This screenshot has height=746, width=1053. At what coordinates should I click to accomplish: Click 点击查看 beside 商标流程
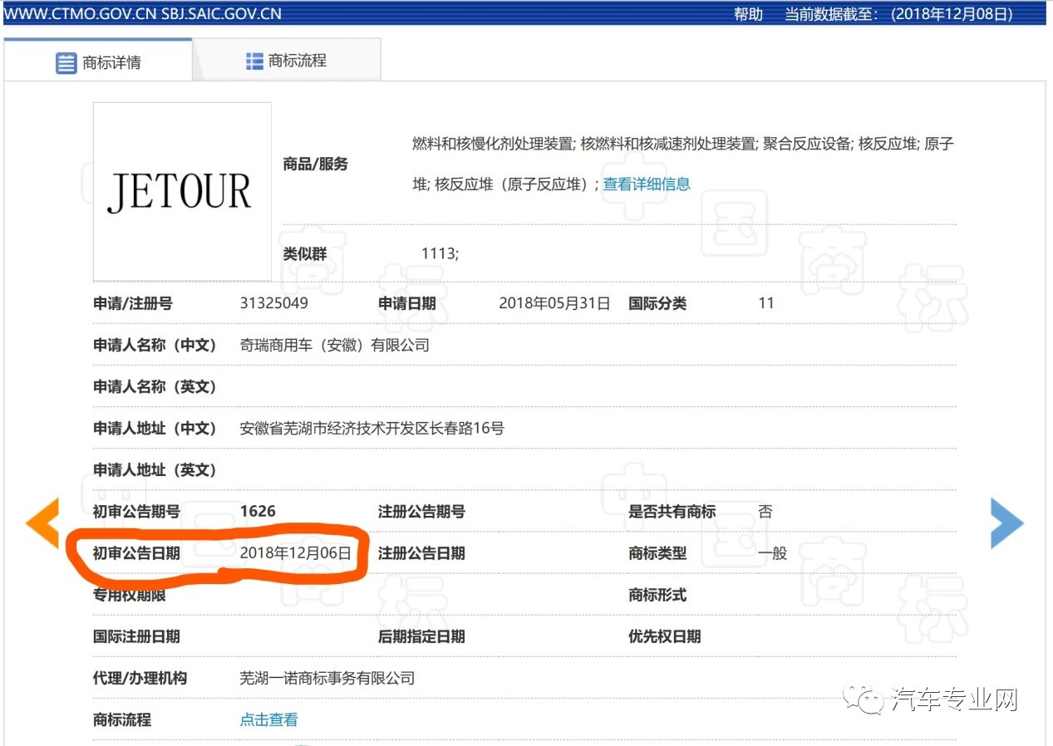(268, 719)
